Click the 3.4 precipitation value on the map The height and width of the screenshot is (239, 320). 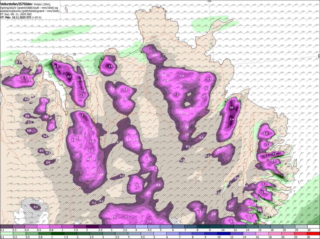coord(274,154)
